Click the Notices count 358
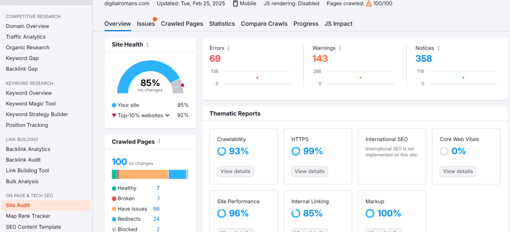510x232 pixels. (x=423, y=58)
